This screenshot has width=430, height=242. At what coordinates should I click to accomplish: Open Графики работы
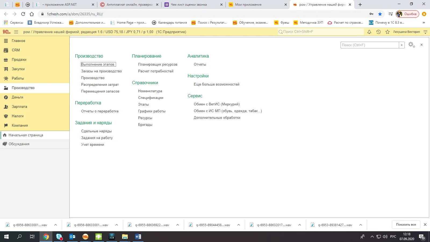click(x=152, y=111)
